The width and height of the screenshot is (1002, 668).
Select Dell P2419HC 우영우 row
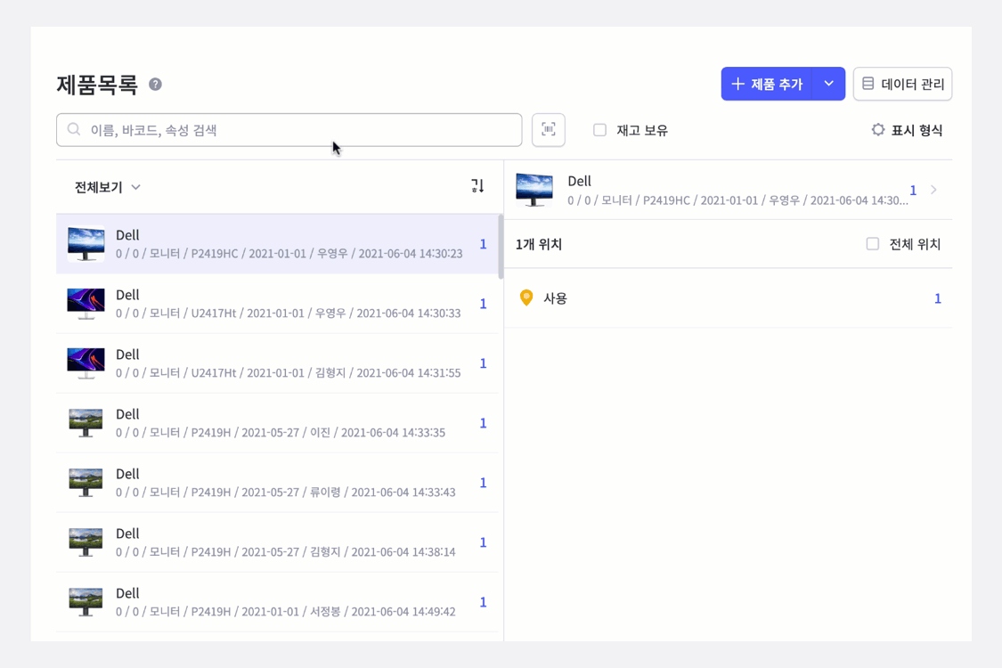[x=277, y=244]
